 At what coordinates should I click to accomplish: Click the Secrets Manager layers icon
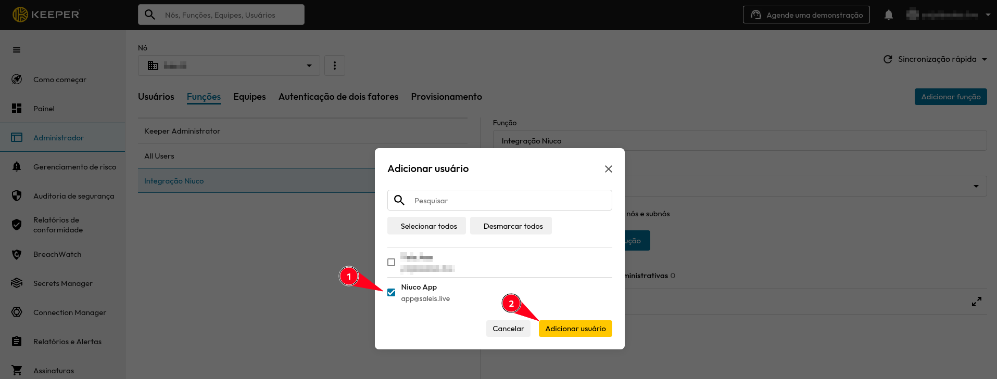point(17,283)
